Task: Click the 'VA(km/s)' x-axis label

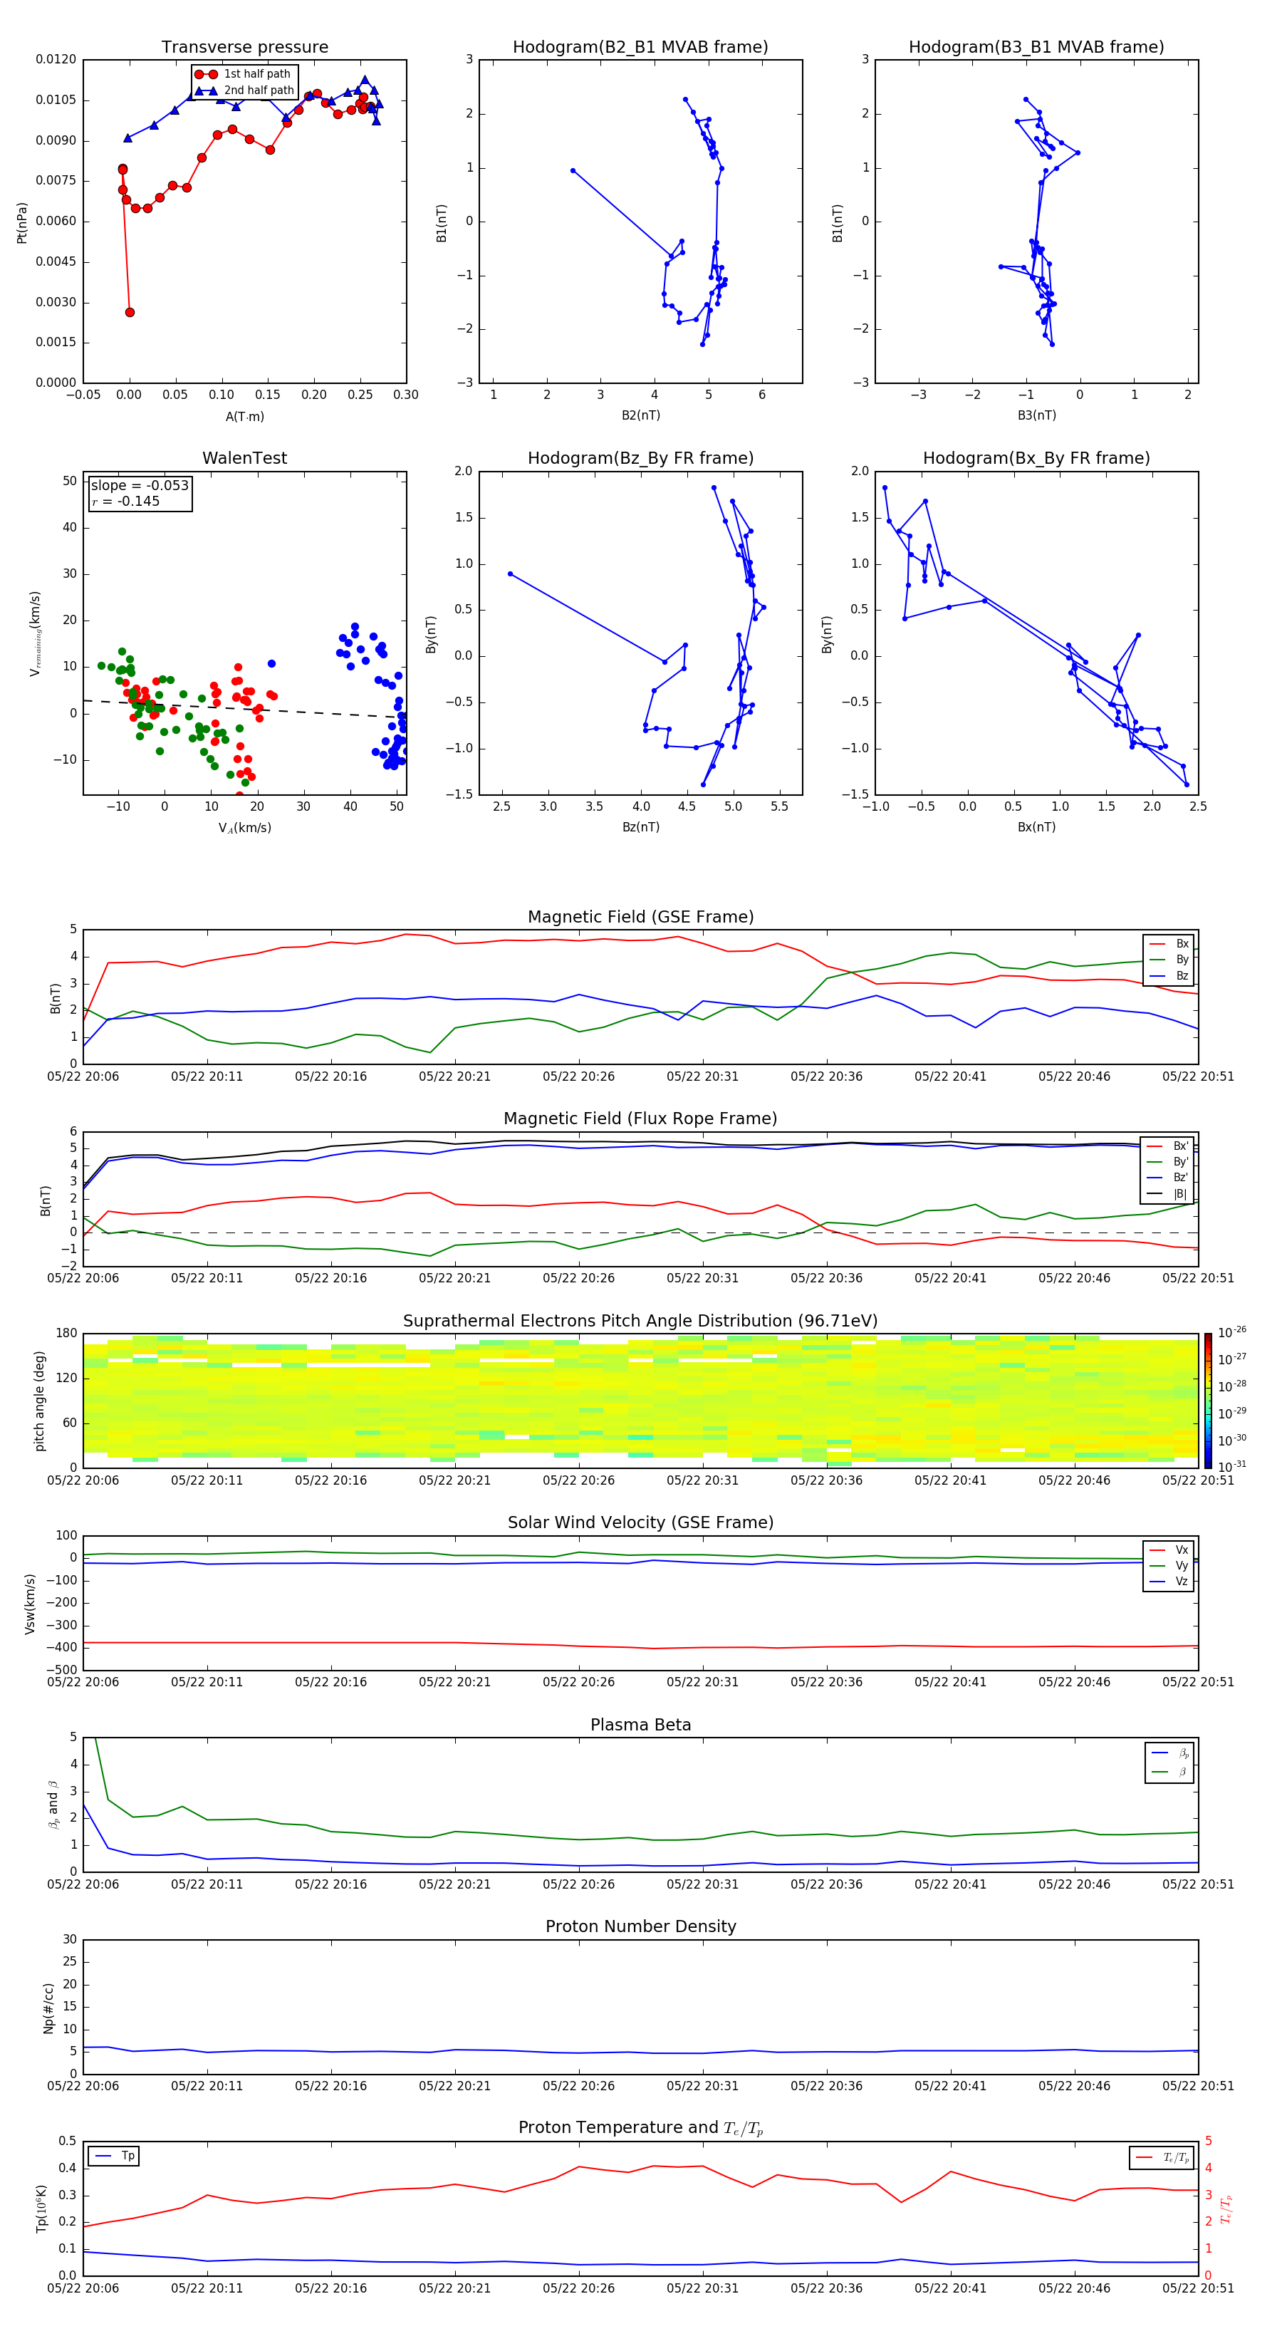Action: pos(244,828)
